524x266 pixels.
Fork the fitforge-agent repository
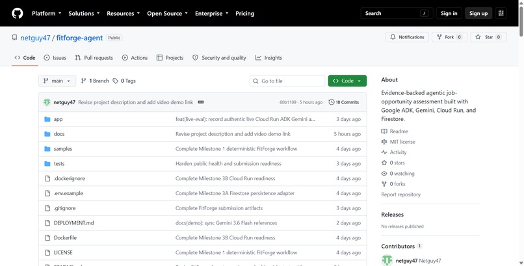pos(449,37)
